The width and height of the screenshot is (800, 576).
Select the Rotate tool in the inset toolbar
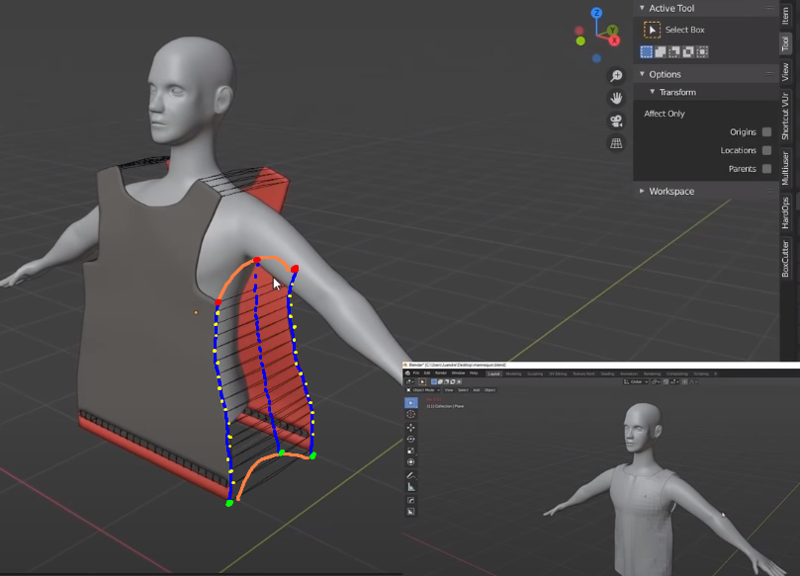410,439
